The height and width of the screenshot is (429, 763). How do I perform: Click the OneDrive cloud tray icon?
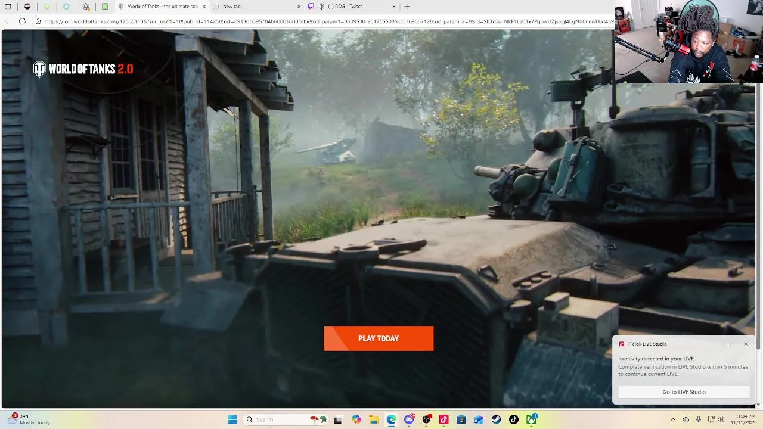686,419
